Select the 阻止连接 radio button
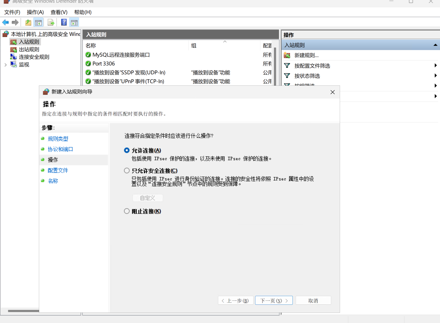The height and width of the screenshot is (323, 440). [127, 211]
